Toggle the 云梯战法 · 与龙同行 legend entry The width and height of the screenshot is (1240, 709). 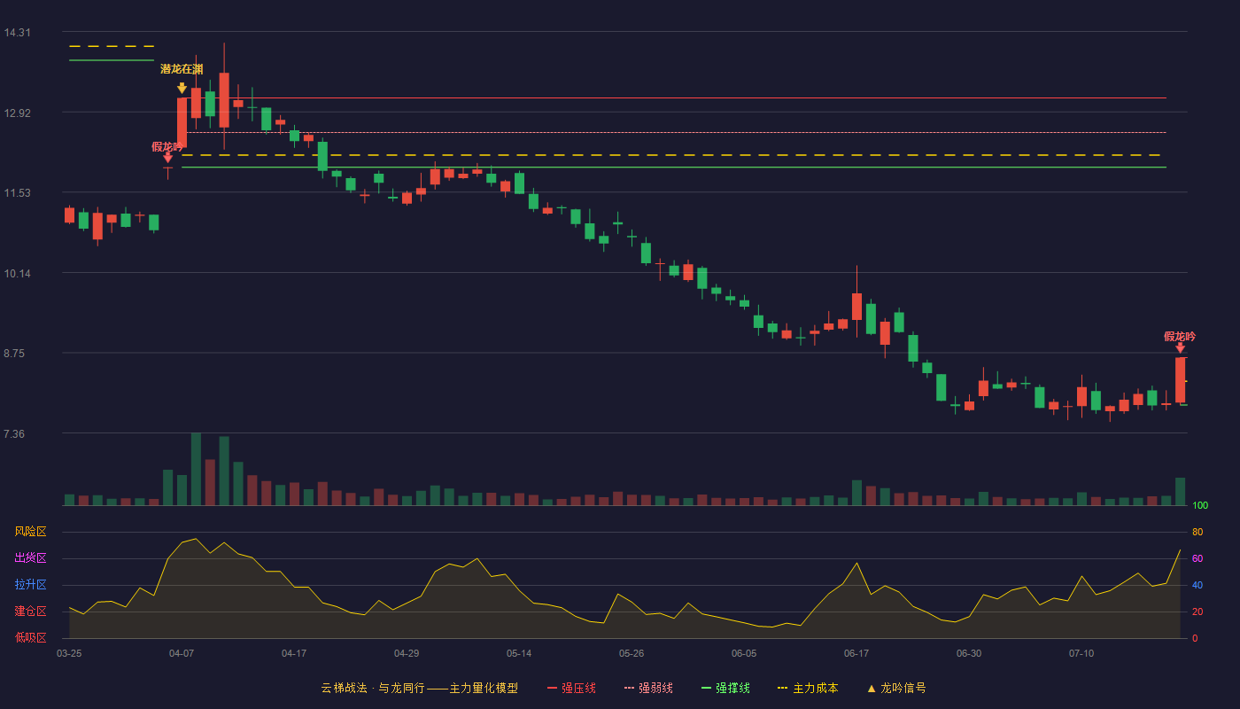click(419, 688)
